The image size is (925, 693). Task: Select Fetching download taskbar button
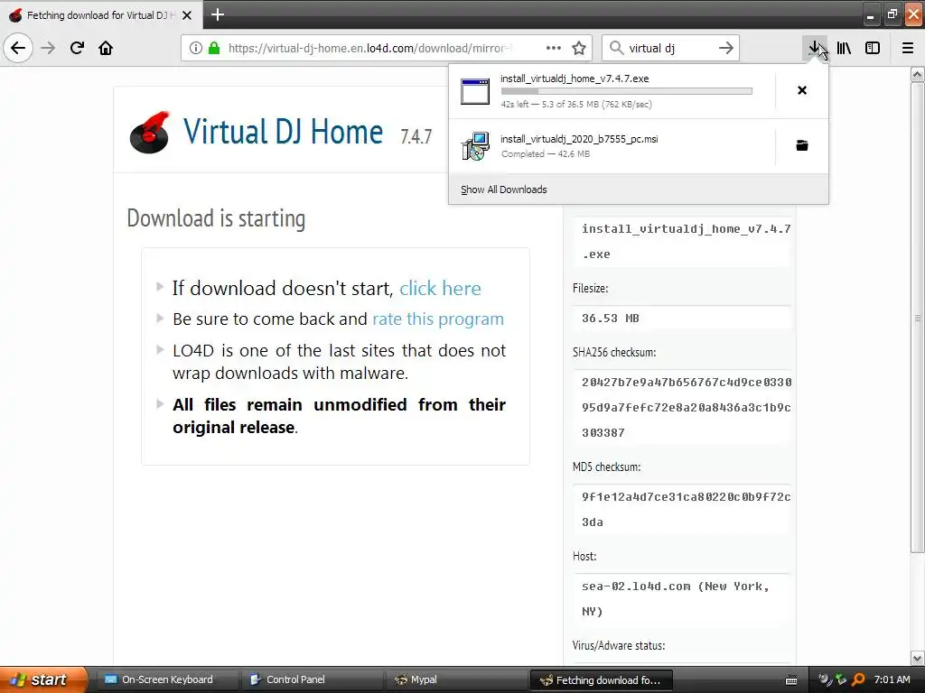point(602,680)
